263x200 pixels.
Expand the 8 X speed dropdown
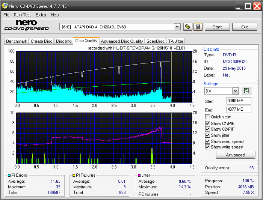pyautogui.click(x=235, y=91)
